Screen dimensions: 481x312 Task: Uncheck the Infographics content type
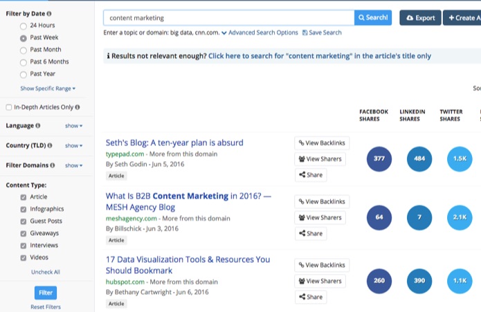click(x=24, y=210)
